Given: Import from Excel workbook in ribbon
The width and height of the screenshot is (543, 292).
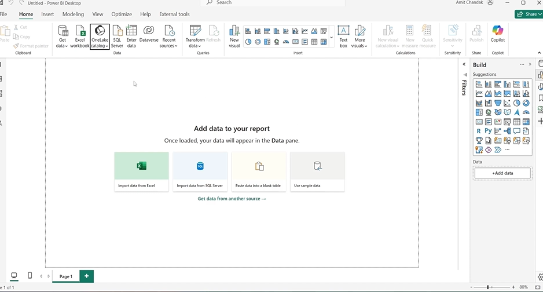Looking at the screenshot, I should pos(80,36).
